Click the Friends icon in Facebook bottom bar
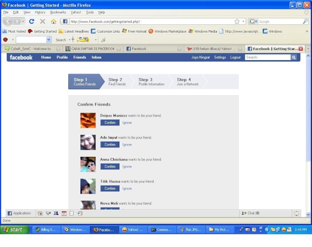The height and width of the screenshot is (247, 312). [x=56, y=213]
